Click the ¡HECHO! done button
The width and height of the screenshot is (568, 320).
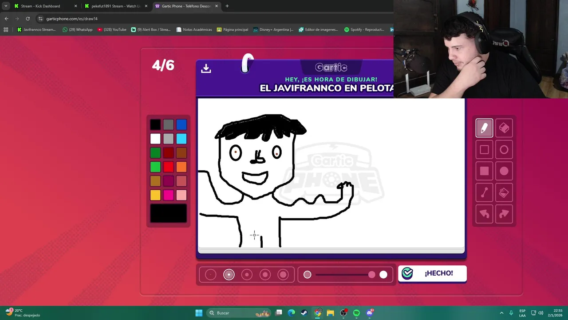[432, 273]
